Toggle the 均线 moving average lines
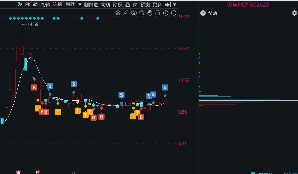298x174 pixels. [x=105, y=4]
